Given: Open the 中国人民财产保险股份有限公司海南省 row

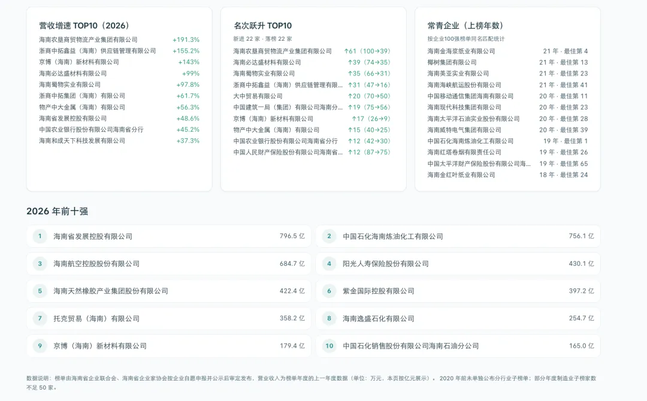Looking at the screenshot, I should 312,152.
